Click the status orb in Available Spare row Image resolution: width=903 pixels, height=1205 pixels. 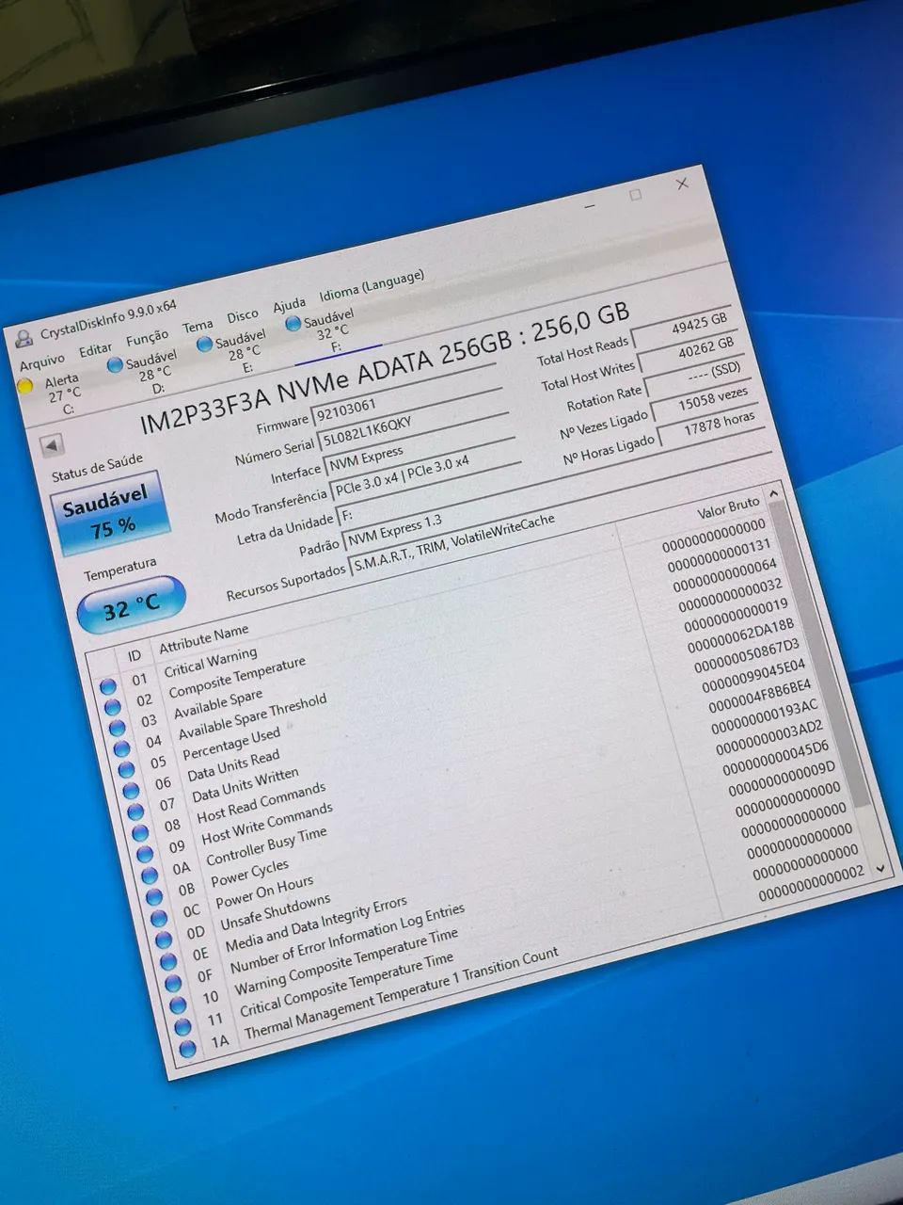tap(117, 728)
